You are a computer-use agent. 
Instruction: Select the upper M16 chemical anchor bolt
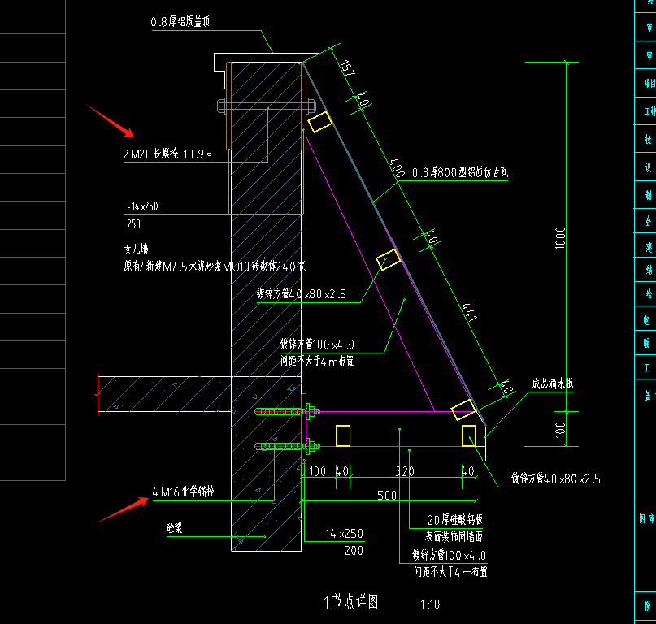288,412
